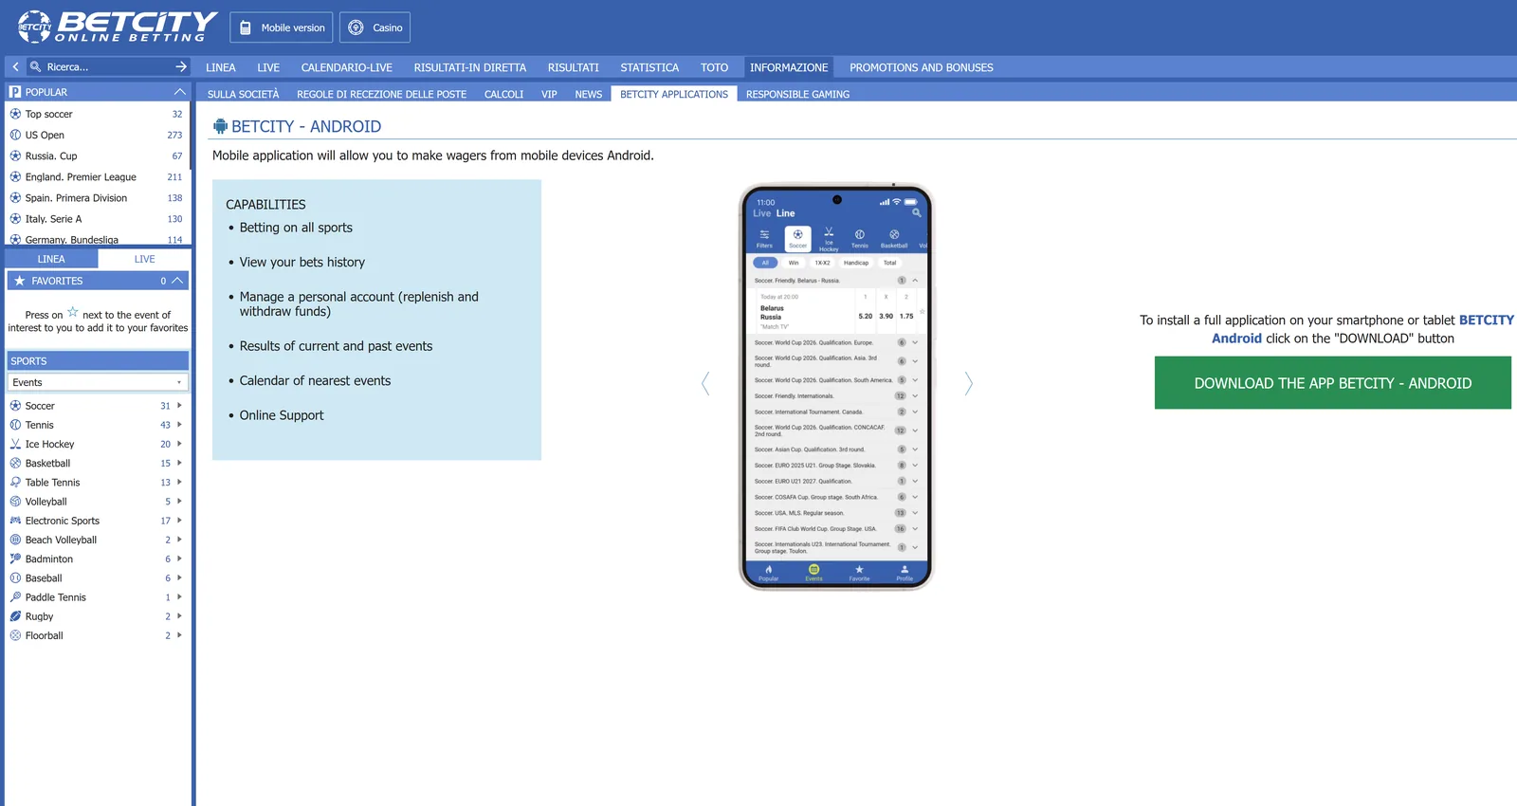The width and height of the screenshot is (1517, 806).
Task: Click the search magnifier icon
Action: [x=35, y=67]
